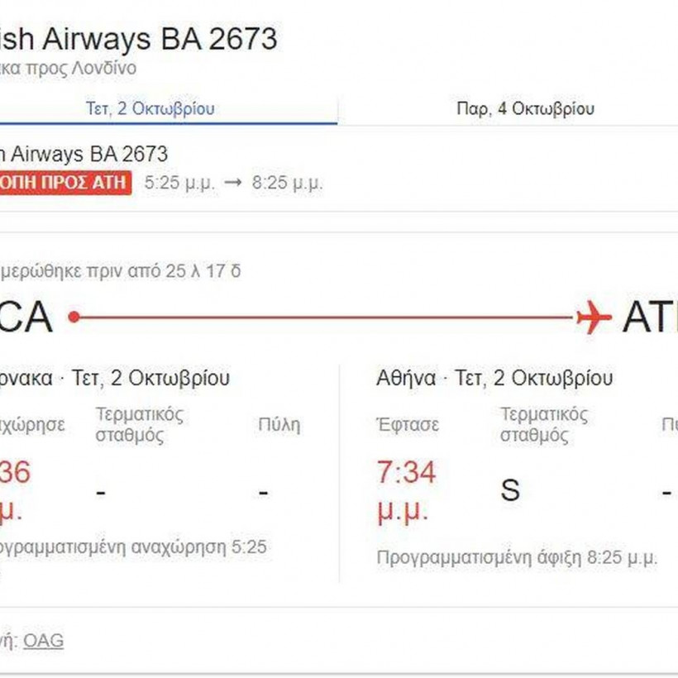Click the scheduled 8:25 μ.μ. time in flight row

tap(287, 183)
